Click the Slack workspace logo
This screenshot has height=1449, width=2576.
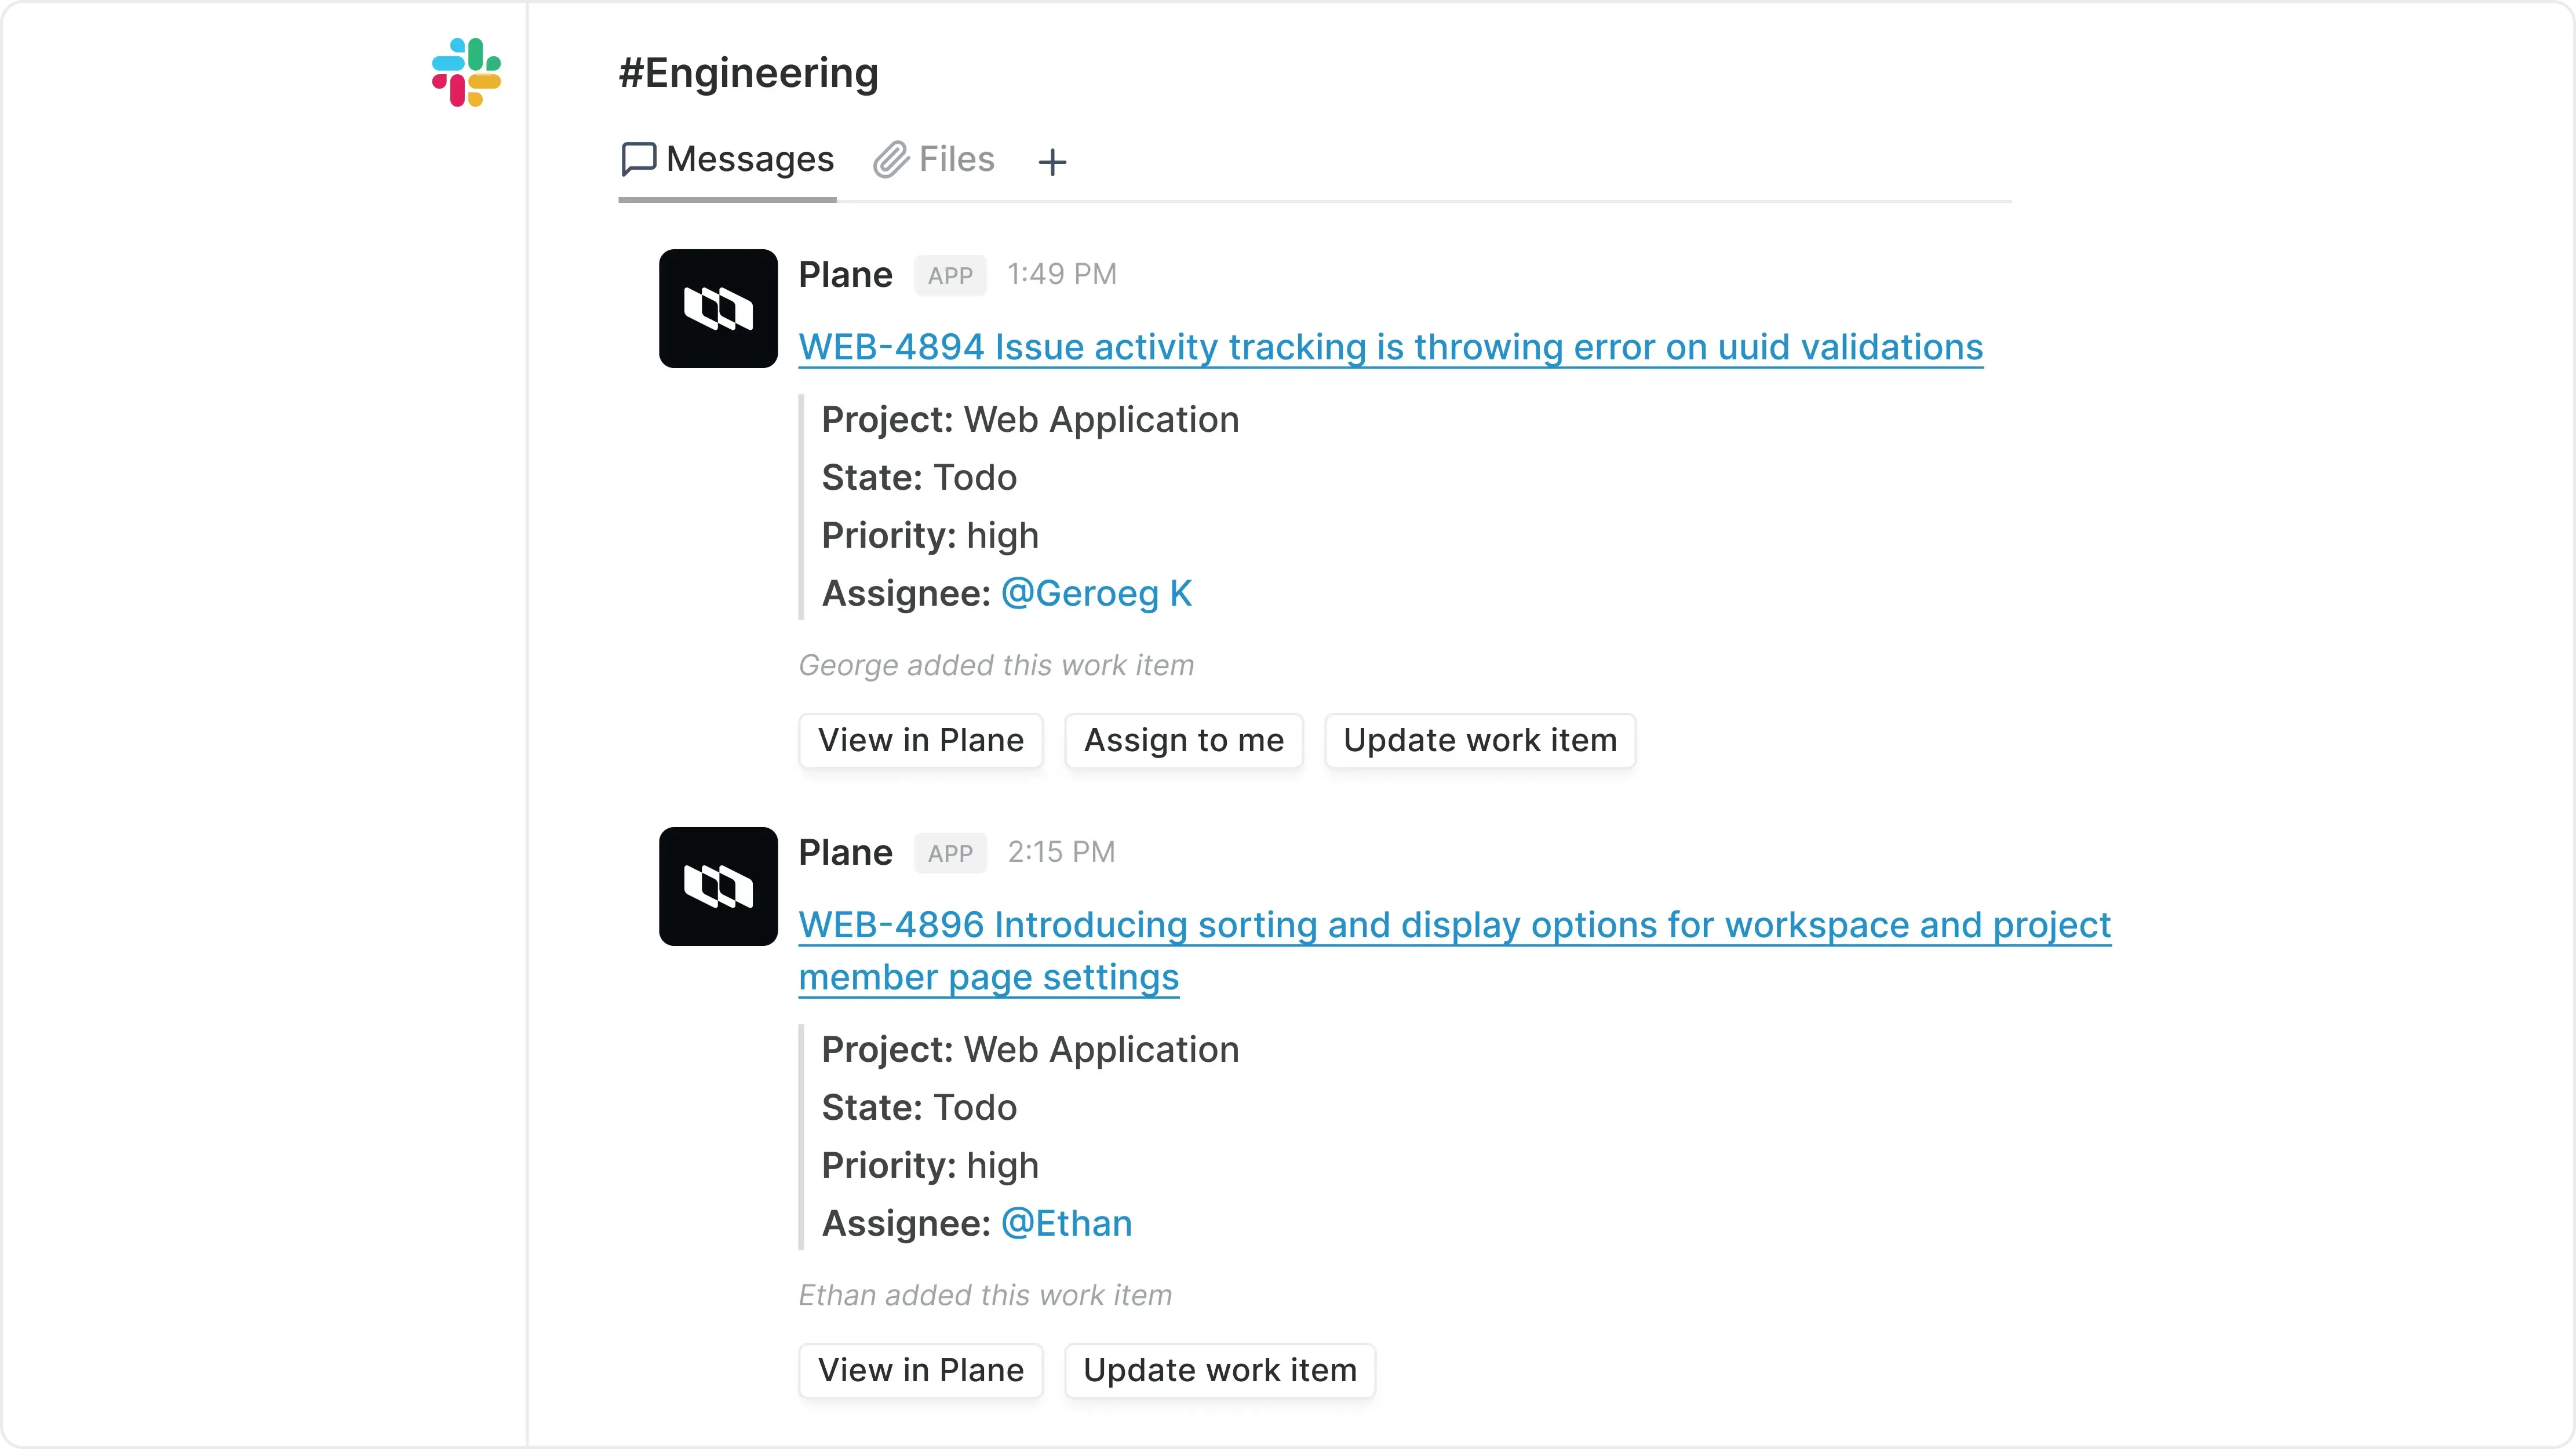[464, 71]
